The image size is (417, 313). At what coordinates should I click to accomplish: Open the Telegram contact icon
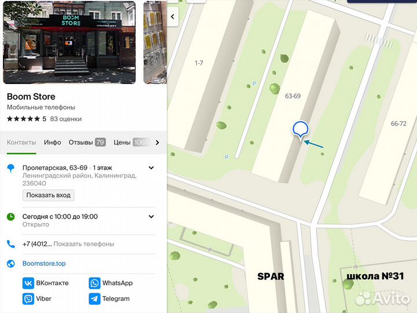click(94, 299)
